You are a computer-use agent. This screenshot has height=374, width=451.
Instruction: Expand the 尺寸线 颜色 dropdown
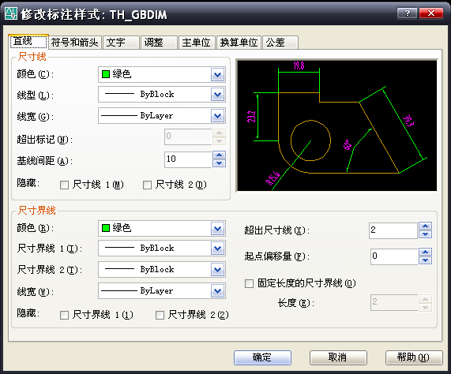(x=218, y=75)
